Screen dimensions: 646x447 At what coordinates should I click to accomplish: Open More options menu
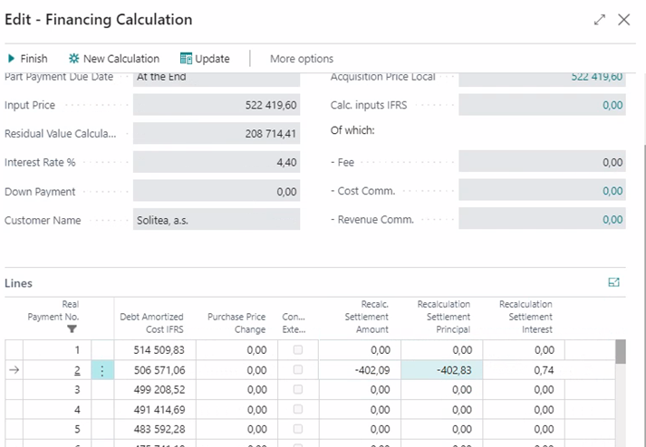(x=302, y=59)
